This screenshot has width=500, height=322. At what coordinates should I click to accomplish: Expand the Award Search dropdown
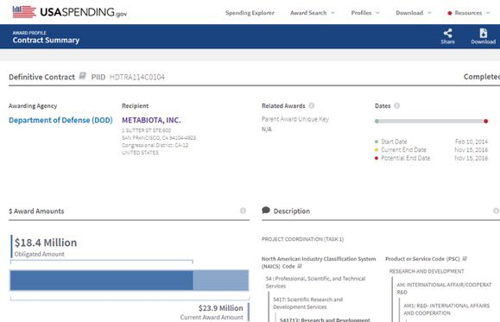click(313, 13)
